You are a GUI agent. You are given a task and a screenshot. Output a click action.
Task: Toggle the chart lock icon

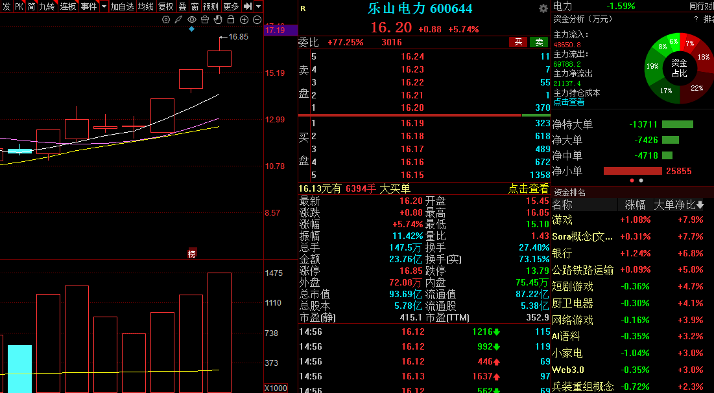pyautogui.click(x=231, y=19)
